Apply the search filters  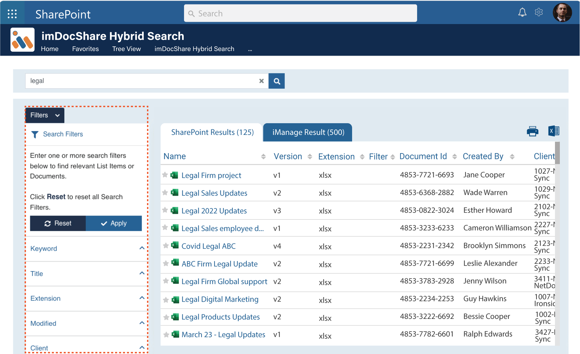tap(114, 223)
